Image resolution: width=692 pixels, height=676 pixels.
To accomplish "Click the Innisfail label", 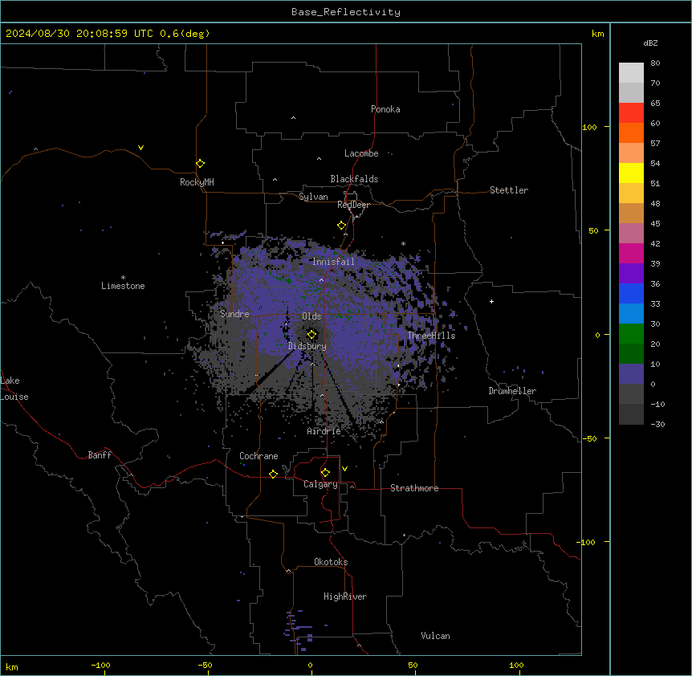I will coord(334,262).
